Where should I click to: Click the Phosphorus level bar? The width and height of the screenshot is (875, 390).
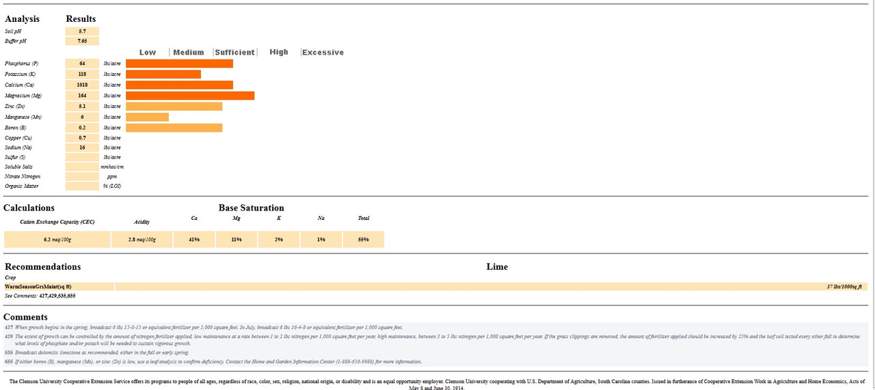pyautogui.click(x=179, y=64)
